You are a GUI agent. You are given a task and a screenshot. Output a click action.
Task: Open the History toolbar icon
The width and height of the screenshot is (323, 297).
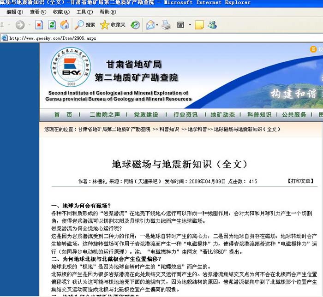pyautogui.click(x=135, y=25)
